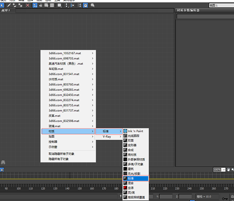Choose 双面 material
The image size is (234, 201).
pos(136,140)
